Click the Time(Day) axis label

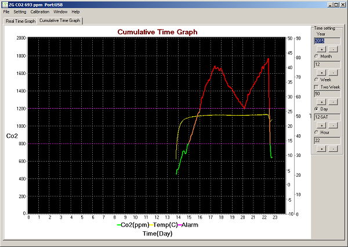click(x=157, y=234)
